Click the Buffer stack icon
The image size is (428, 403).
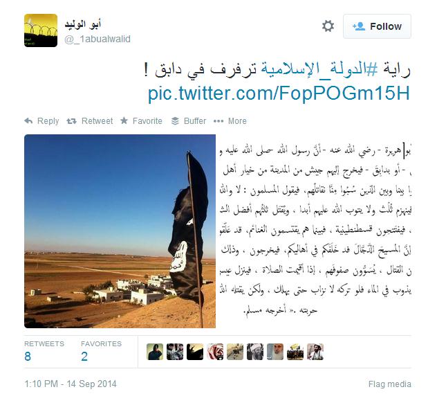pyautogui.click(x=175, y=121)
